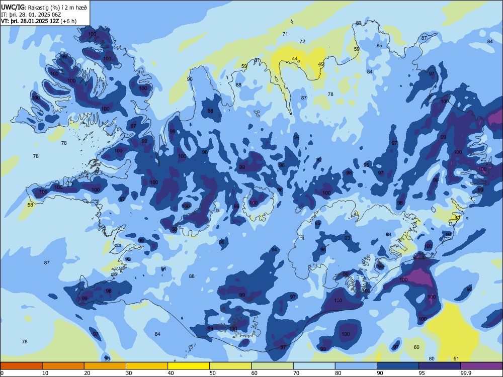Pick the pale yellow 50–60 legend swatch
This screenshot has height=377, width=503.
coord(230,366)
